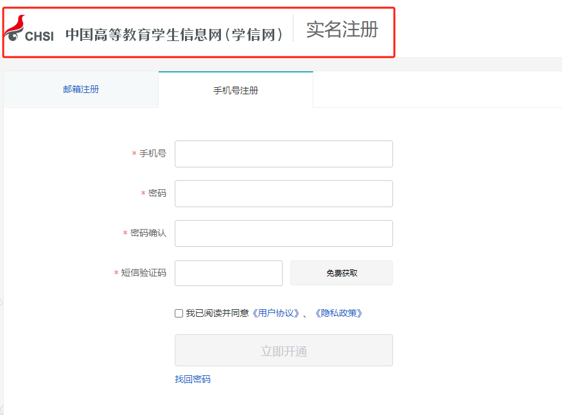
Task: Follow the 找回密码 link
Action: pos(192,379)
